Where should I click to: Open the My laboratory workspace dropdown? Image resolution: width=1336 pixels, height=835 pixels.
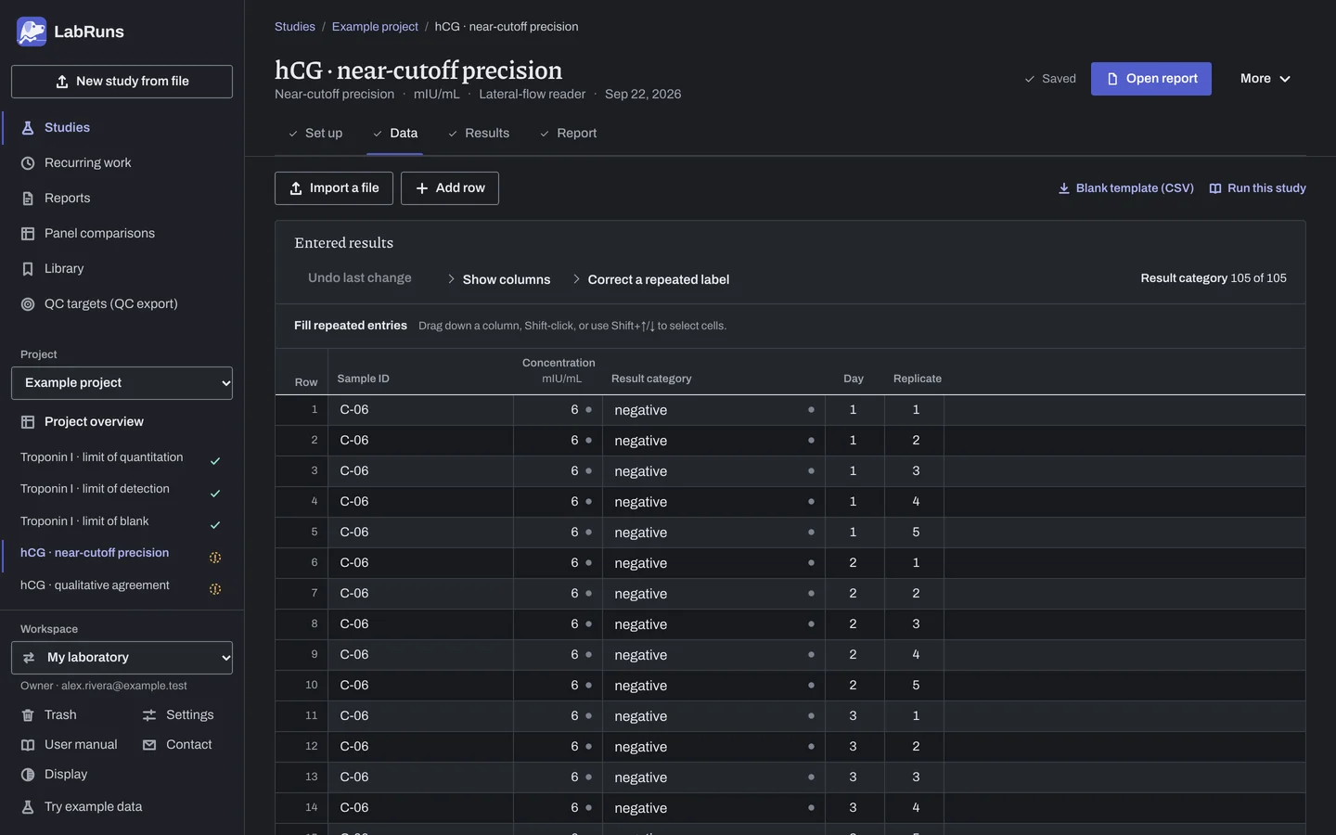point(122,658)
